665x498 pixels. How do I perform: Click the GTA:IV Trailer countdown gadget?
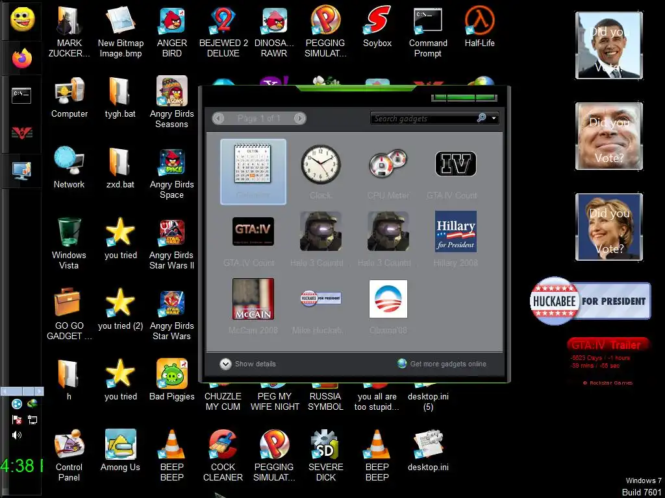(x=608, y=361)
